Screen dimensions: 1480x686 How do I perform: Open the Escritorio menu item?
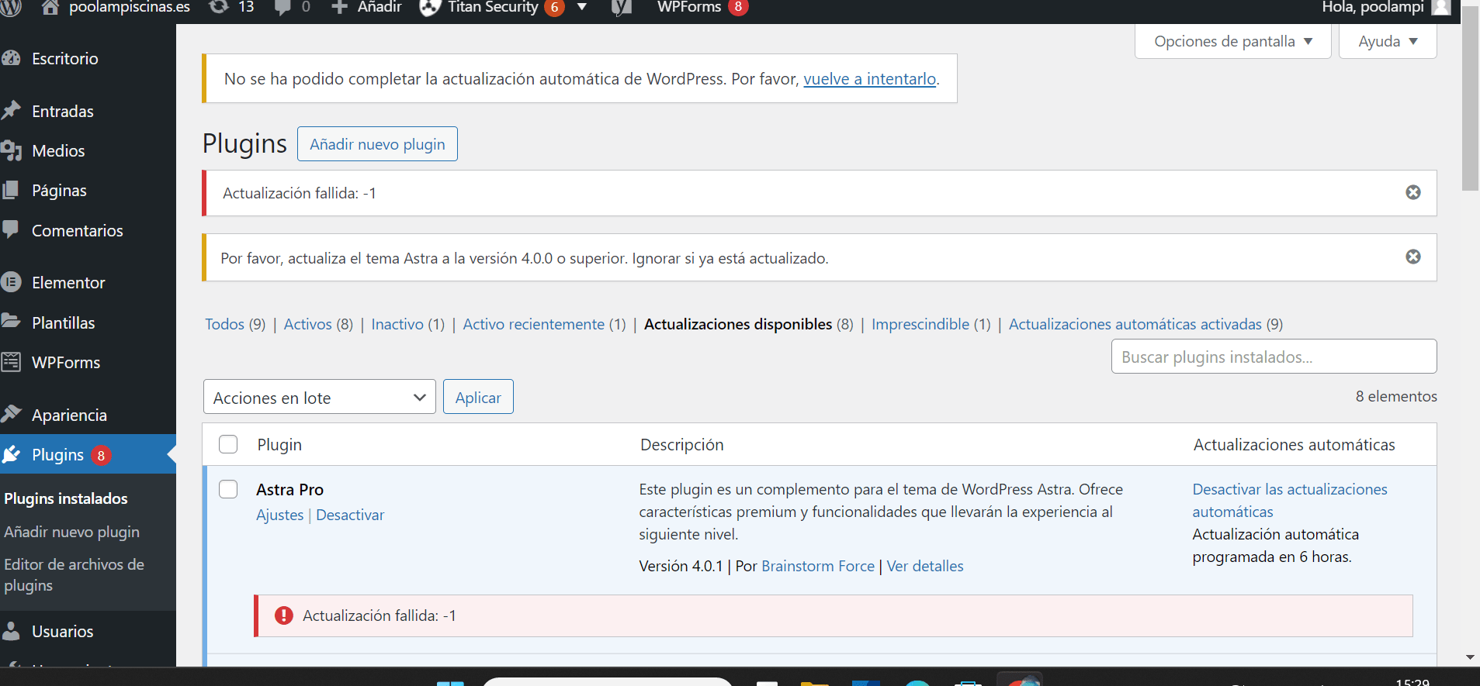point(65,58)
